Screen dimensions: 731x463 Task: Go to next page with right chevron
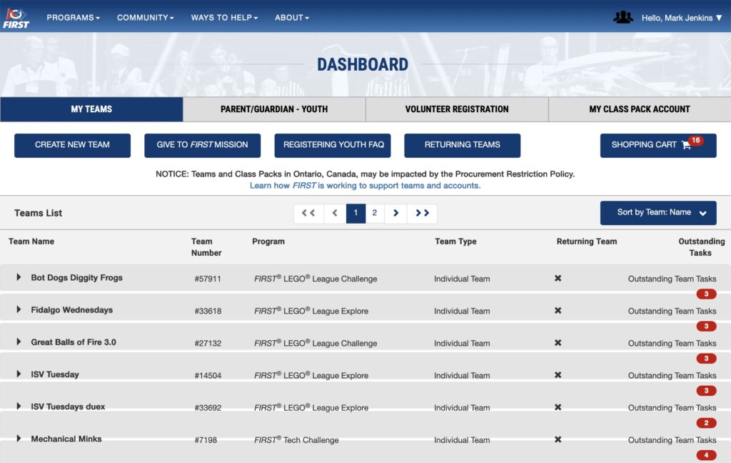click(395, 213)
